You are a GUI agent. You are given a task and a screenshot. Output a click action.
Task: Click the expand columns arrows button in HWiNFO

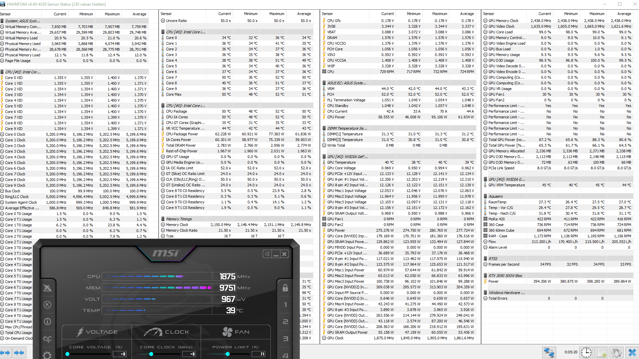5,353
